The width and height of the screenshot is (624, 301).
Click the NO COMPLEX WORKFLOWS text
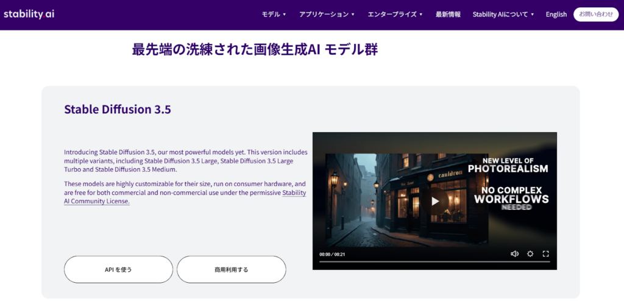point(511,194)
